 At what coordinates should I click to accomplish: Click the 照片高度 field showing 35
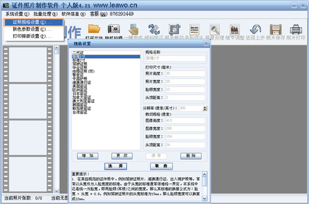pyautogui.click(x=185, y=74)
